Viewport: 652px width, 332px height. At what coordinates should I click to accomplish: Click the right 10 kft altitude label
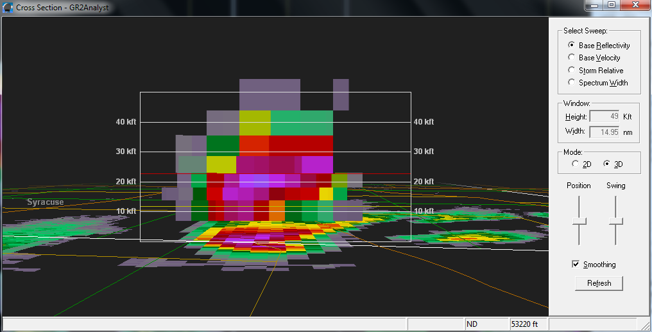424,211
